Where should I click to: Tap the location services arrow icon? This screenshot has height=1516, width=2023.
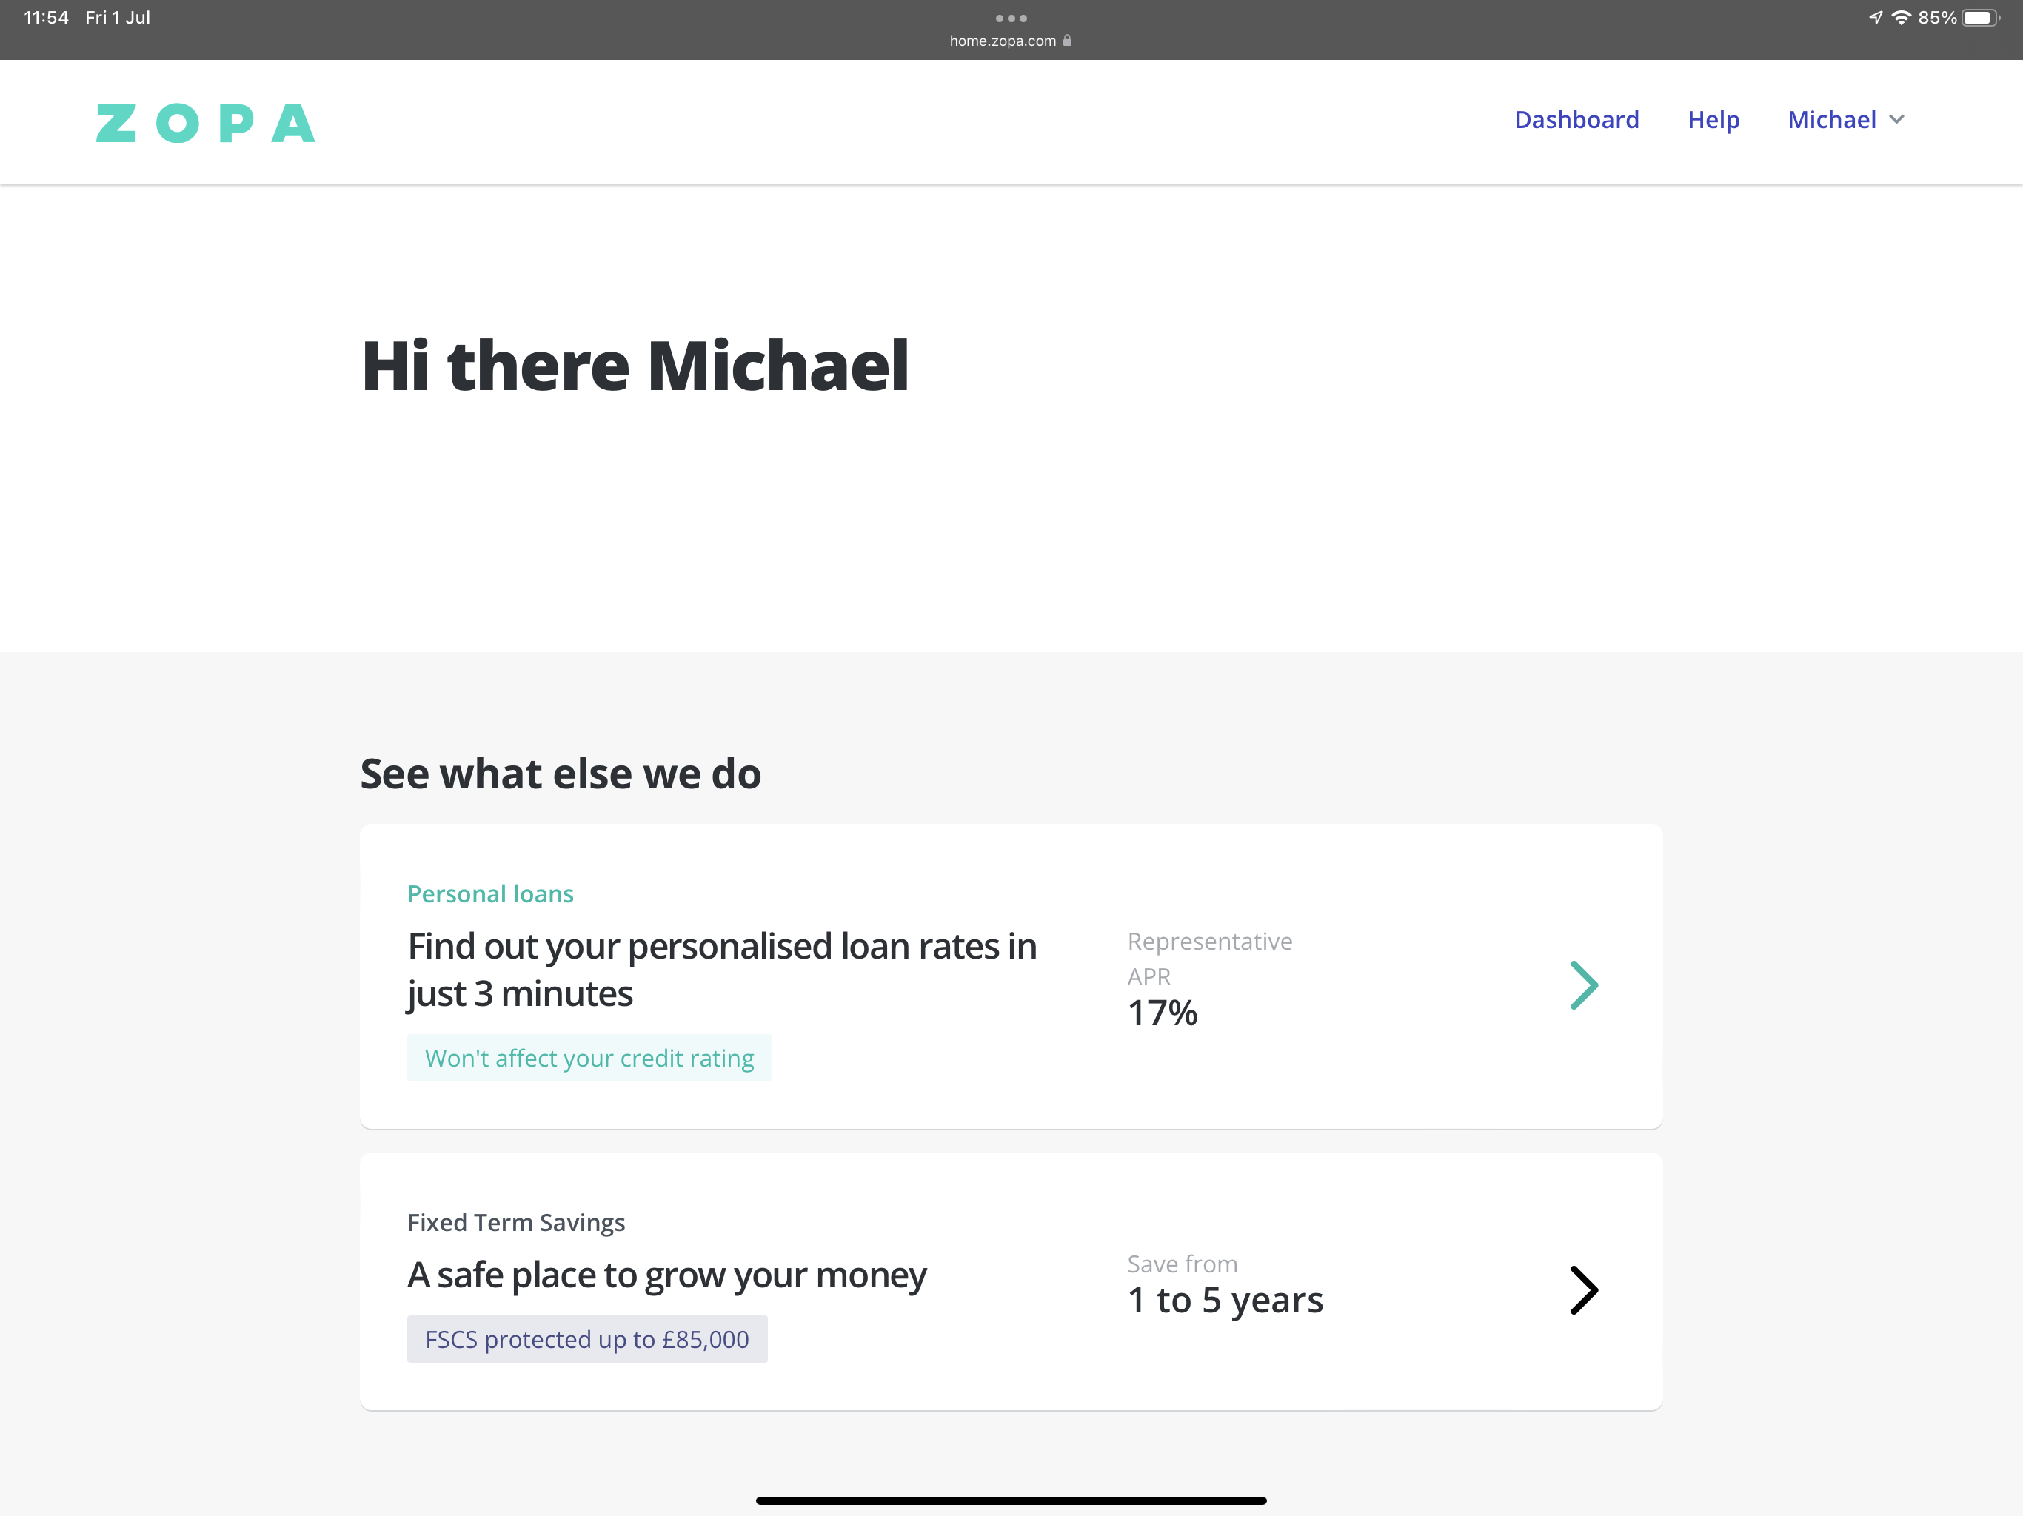coord(1876,19)
